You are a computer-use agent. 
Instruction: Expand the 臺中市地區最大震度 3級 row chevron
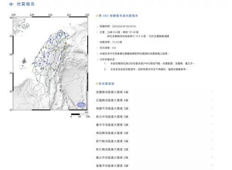(x=212, y=124)
